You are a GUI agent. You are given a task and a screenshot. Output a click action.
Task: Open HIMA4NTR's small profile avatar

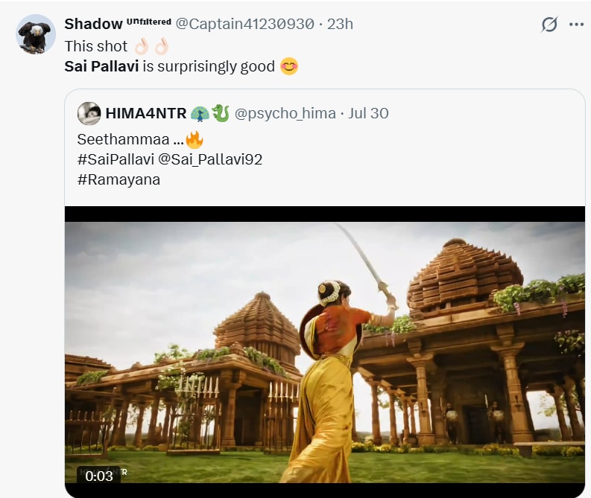point(89,113)
